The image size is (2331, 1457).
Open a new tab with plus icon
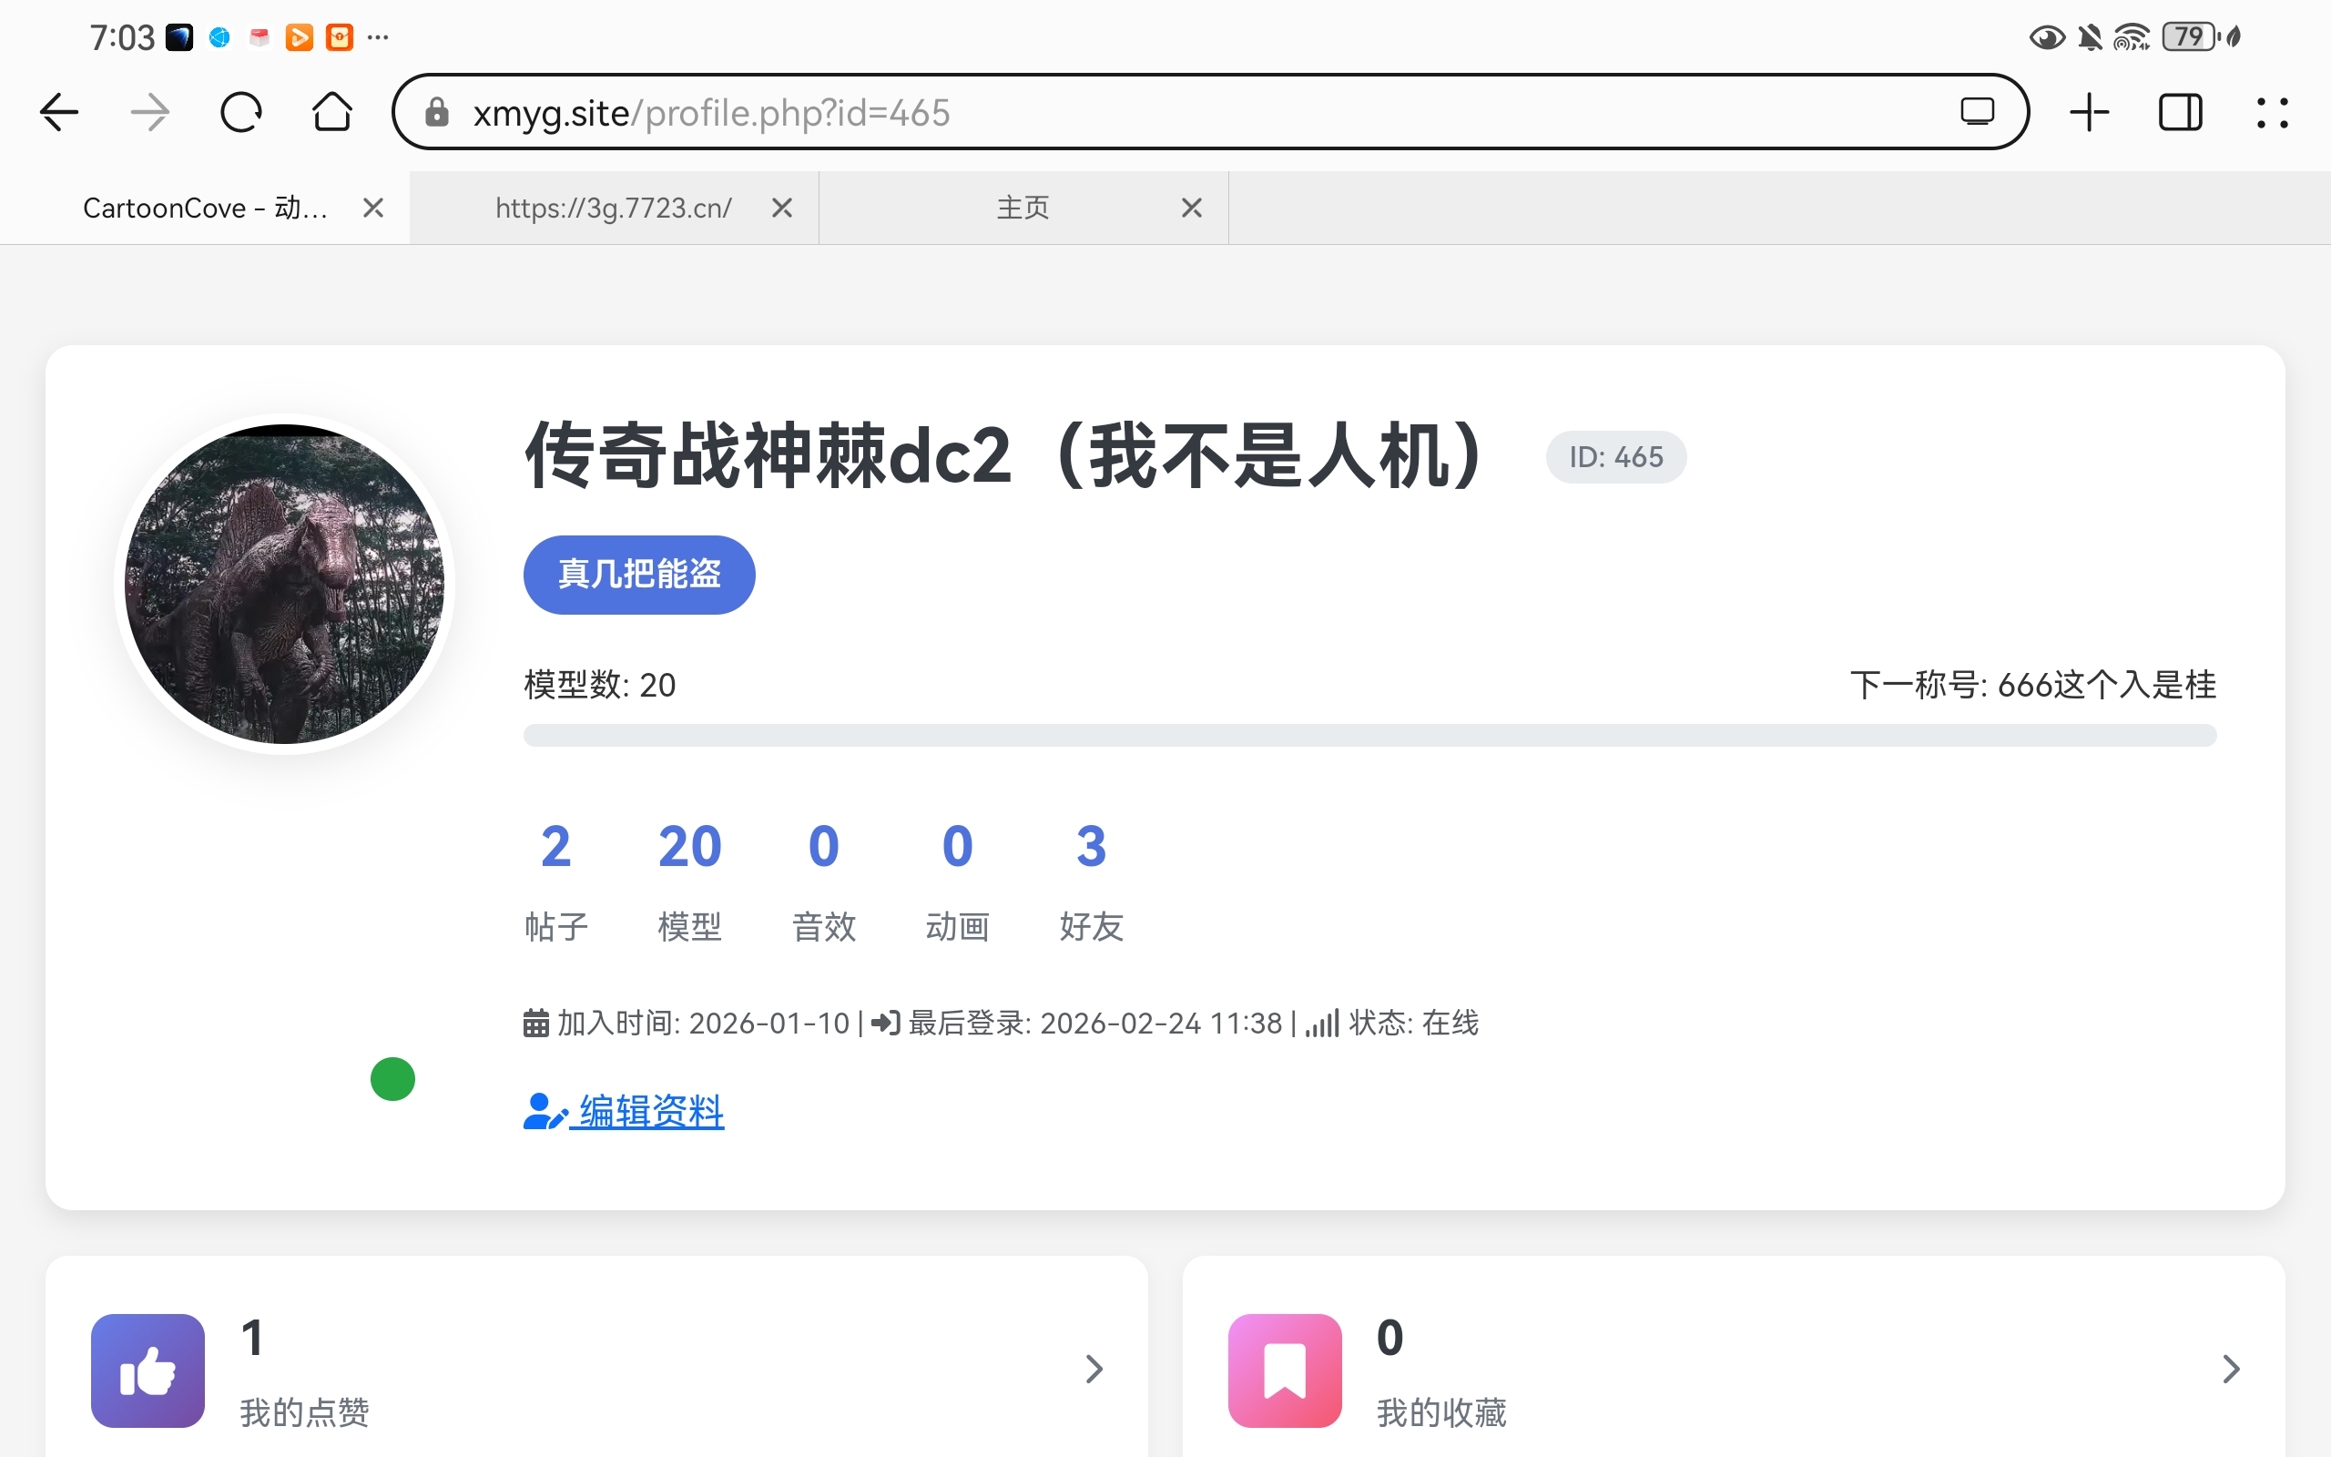(2089, 113)
